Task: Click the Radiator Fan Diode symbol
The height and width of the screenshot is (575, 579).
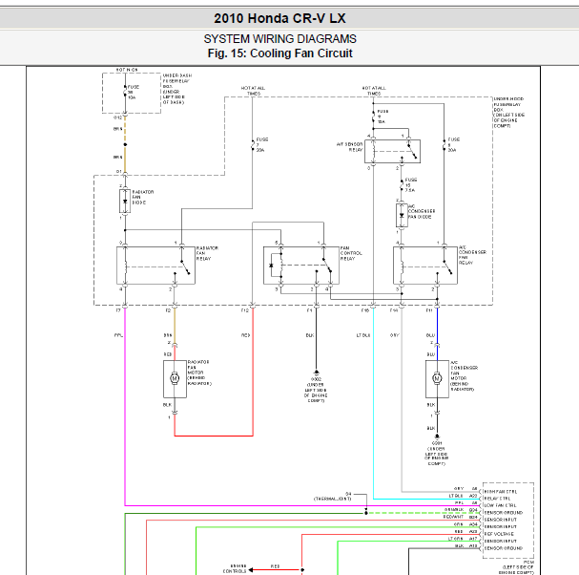Action: point(125,202)
